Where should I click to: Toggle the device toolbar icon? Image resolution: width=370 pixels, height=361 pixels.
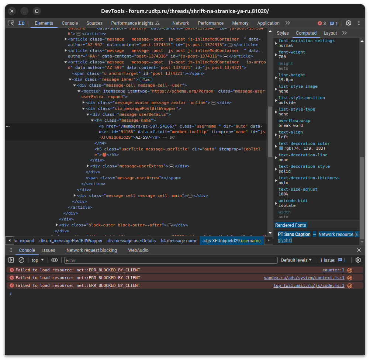point(21,23)
